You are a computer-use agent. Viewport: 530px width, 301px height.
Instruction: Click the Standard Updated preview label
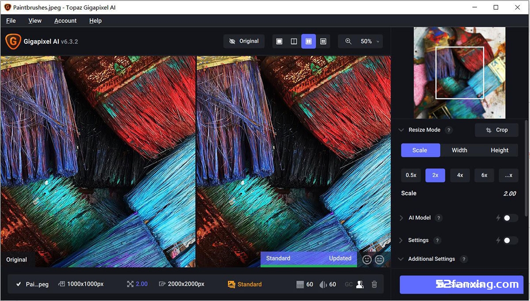(309, 259)
